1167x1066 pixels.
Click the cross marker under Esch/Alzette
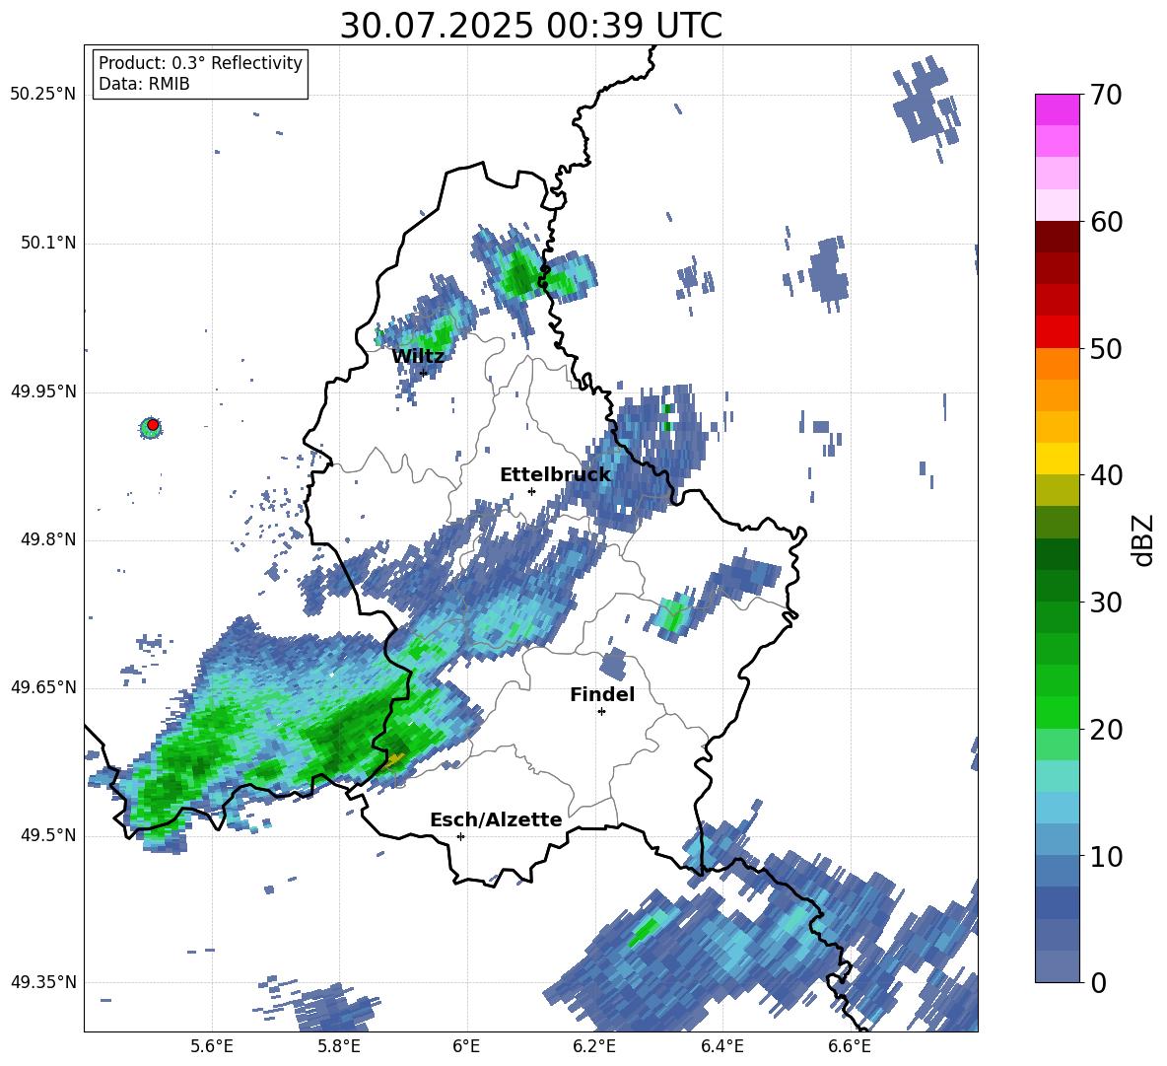[x=460, y=836]
